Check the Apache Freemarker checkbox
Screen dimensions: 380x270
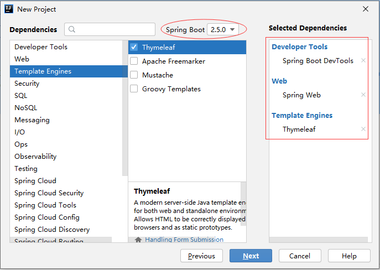(134, 61)
